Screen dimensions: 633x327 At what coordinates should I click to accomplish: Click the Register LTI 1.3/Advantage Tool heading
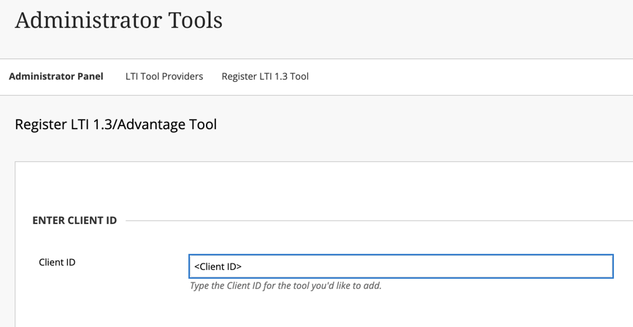[x=115, y=124]
